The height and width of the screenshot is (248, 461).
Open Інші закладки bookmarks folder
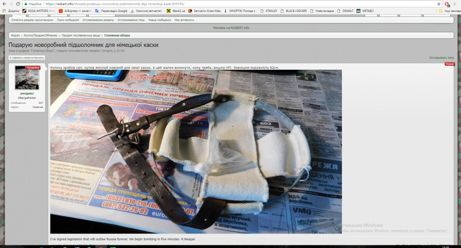tap(449, 11)
